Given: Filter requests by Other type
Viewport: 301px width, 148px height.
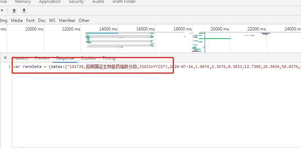Looking at the screenshot, I should pyautogui.click(x=84, y=20).
